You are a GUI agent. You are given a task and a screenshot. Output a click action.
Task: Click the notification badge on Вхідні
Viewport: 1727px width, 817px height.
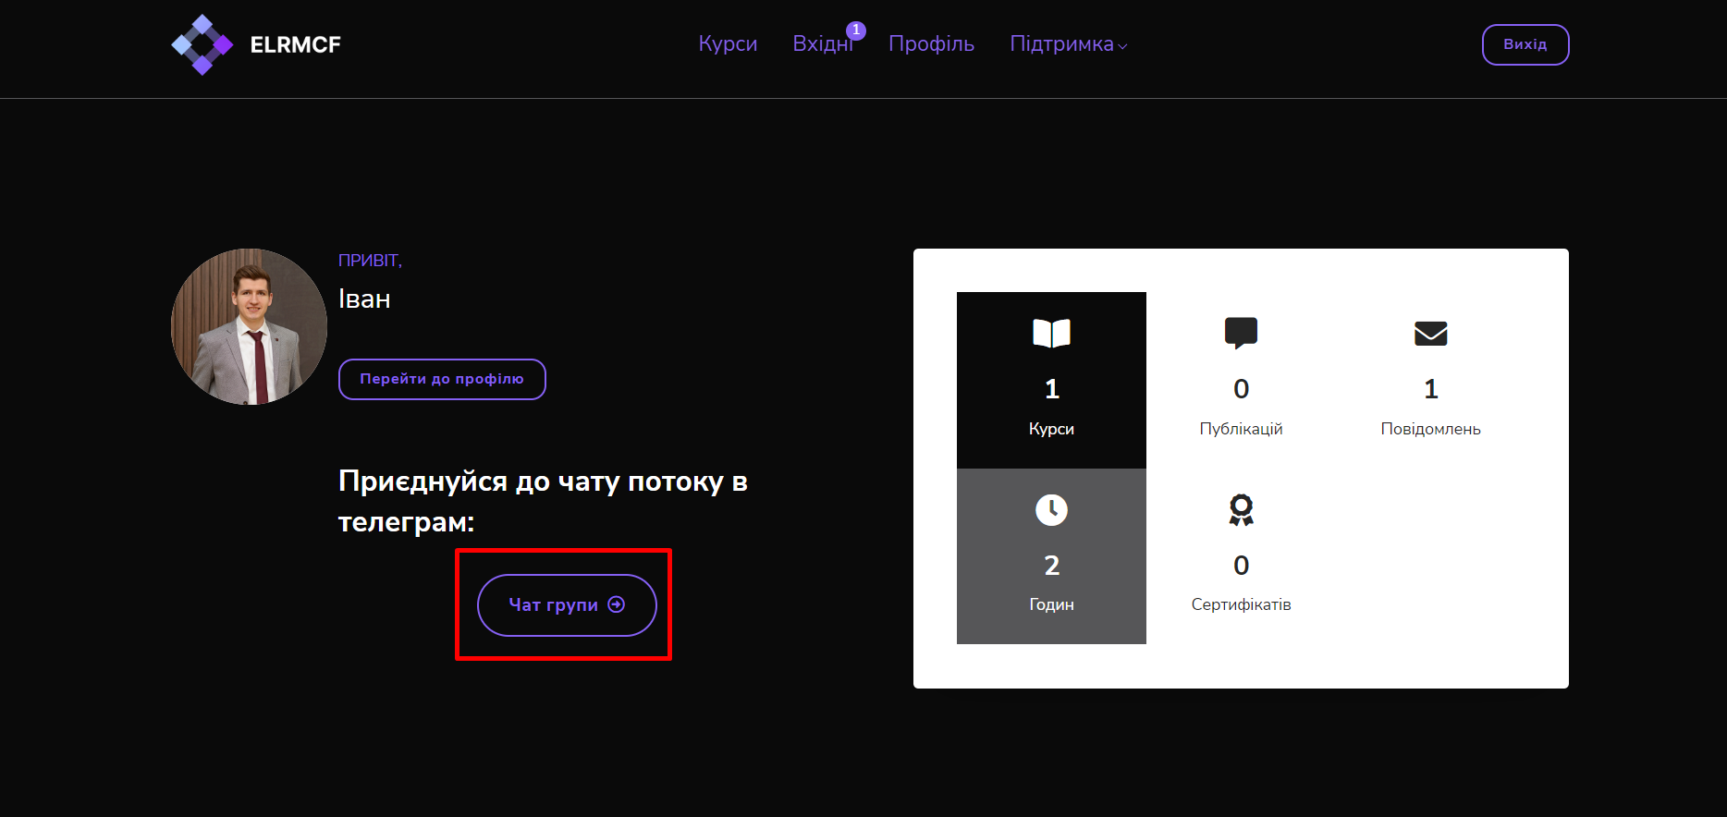pyautogui.click(x=856, y=30)
